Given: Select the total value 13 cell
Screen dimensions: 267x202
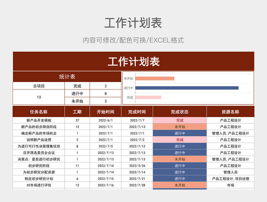Looking at the screenshot, I should (39, 97).
